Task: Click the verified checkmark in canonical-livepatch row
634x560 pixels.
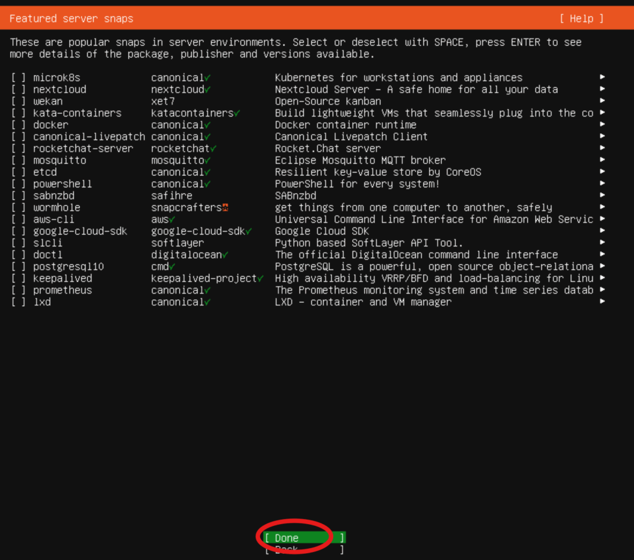Action: pos(207,137)
